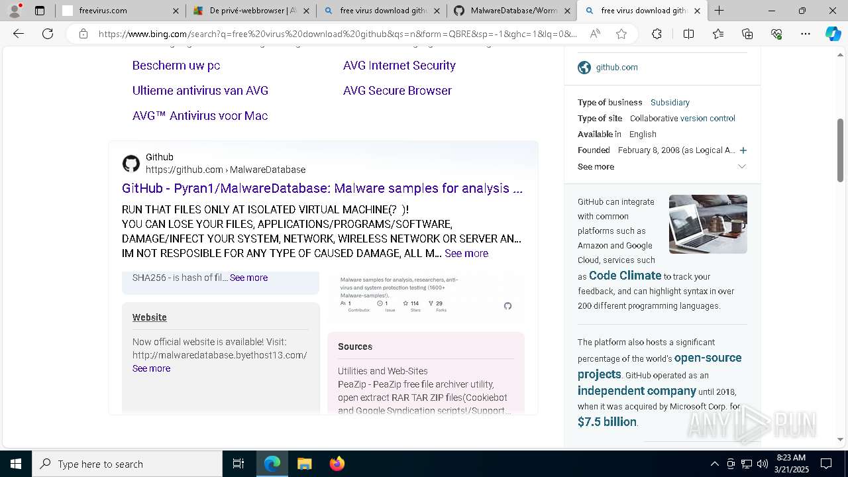Toggle split screen view icon
Image resolution: width=848 pixels, height=477 pixels.
[688, 34]
